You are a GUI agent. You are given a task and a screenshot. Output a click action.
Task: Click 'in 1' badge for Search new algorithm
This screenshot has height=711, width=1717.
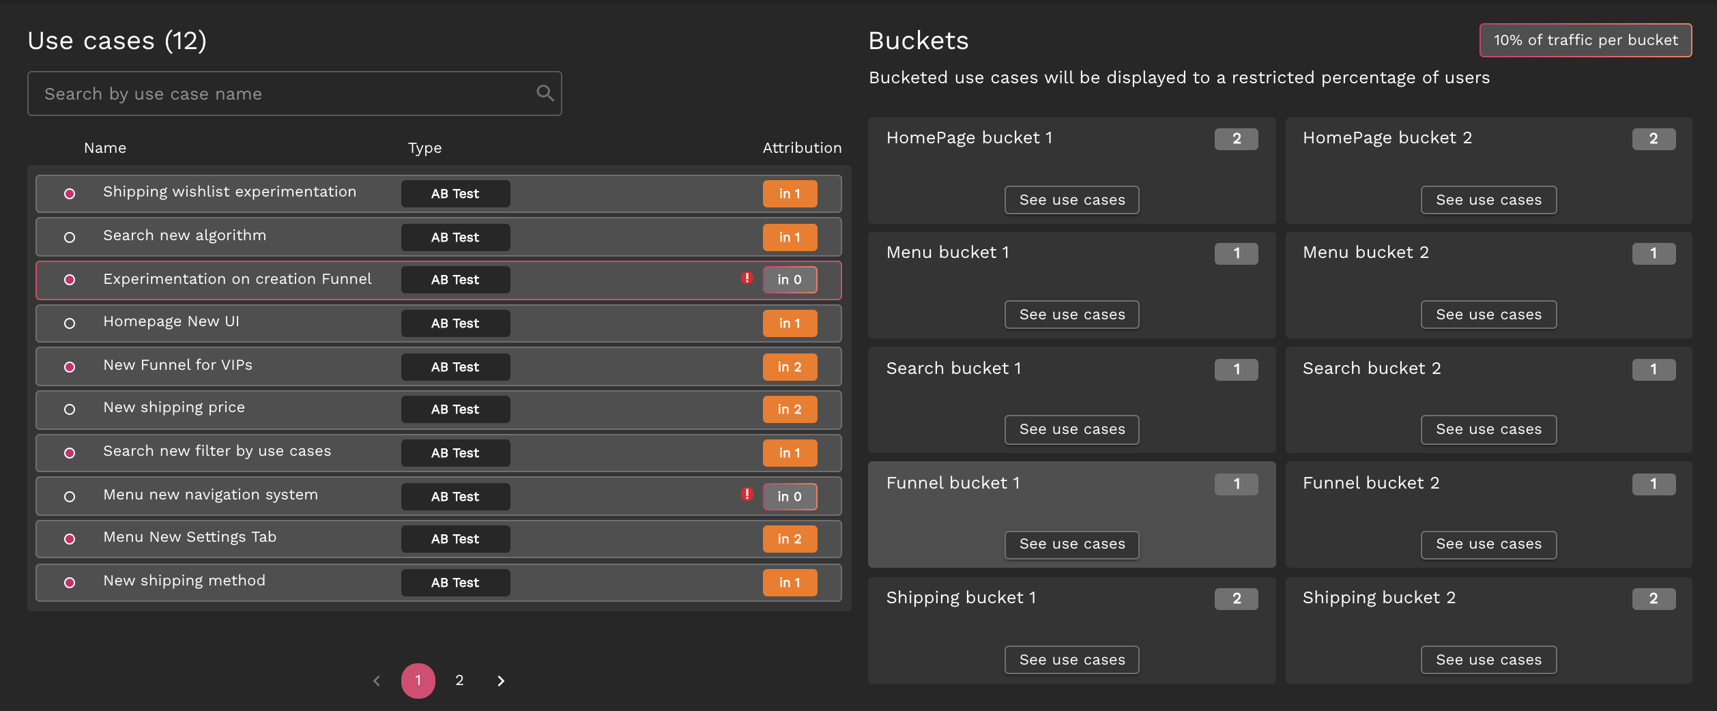tap(790, 237)
